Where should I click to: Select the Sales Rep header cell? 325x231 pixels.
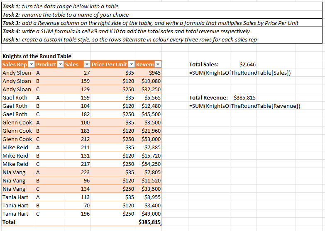pos(18,64)
